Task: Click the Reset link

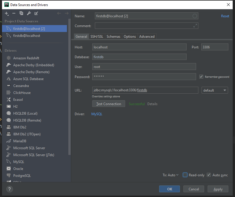Action: click(225, 16)
